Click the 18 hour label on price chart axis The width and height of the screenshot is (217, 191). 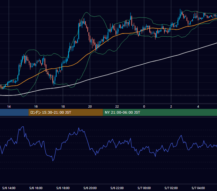point(63,107)
